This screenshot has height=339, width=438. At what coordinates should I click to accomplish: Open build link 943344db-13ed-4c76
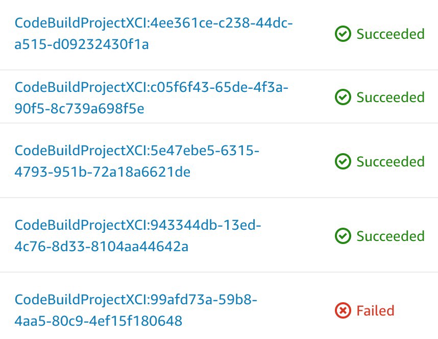click(x=138, y=235)
